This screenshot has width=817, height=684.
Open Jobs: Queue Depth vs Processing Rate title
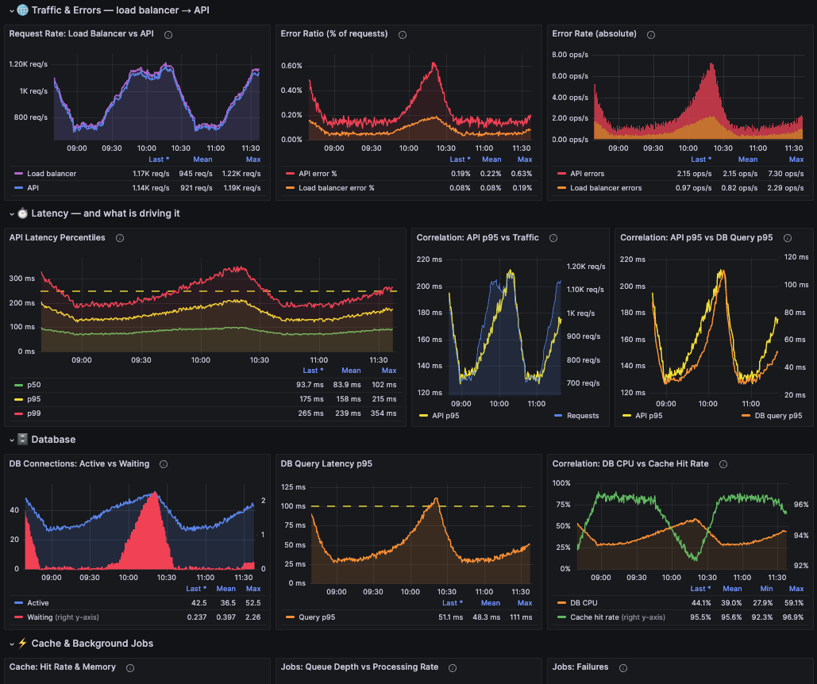point(360,667)
